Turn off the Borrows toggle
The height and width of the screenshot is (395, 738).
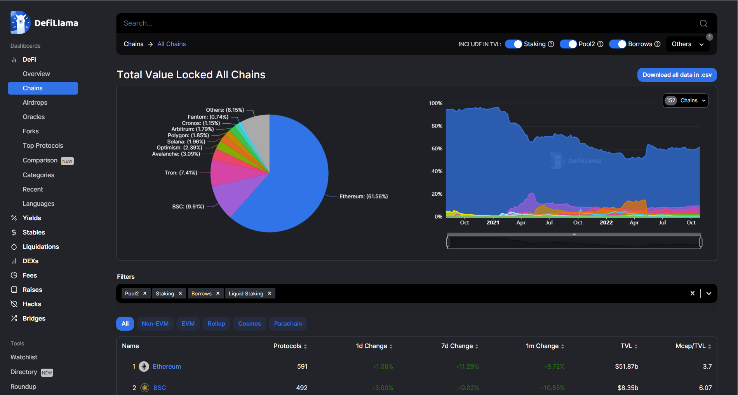click(x=618, y=44)
